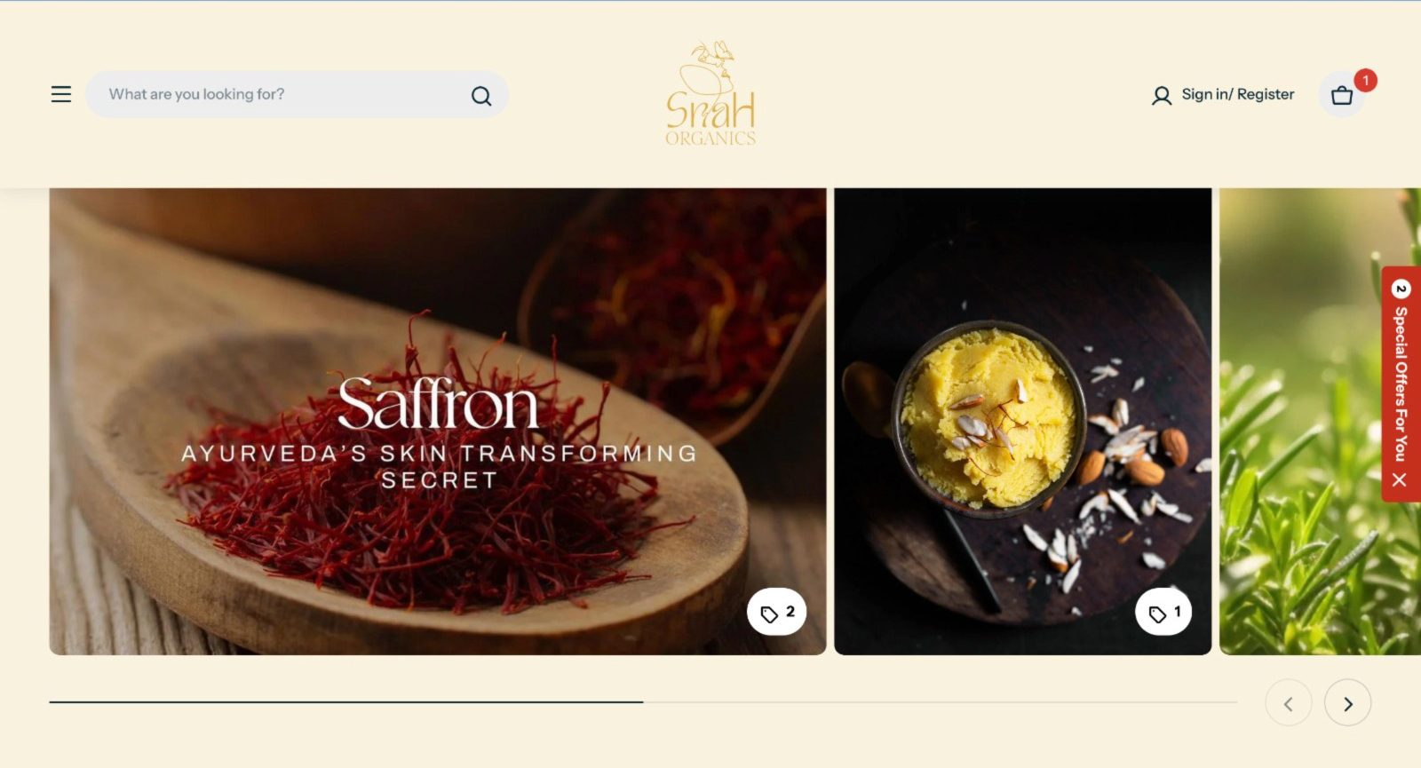1421x768 pixels.
Task: Go to the next carousel slide
Action: 1347,703
